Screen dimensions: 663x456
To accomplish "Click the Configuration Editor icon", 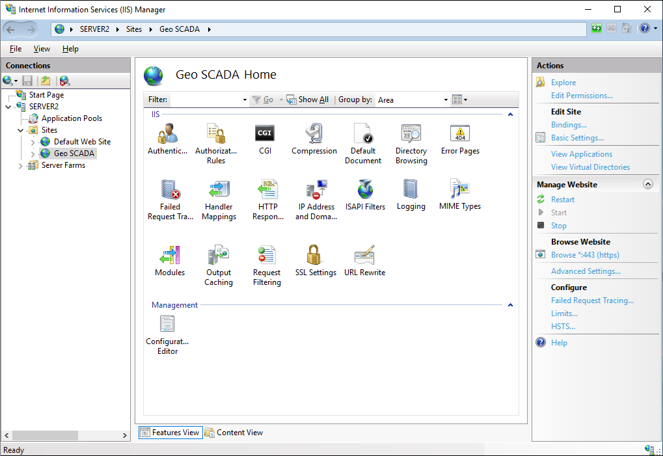I will click(x=167, y=324).
